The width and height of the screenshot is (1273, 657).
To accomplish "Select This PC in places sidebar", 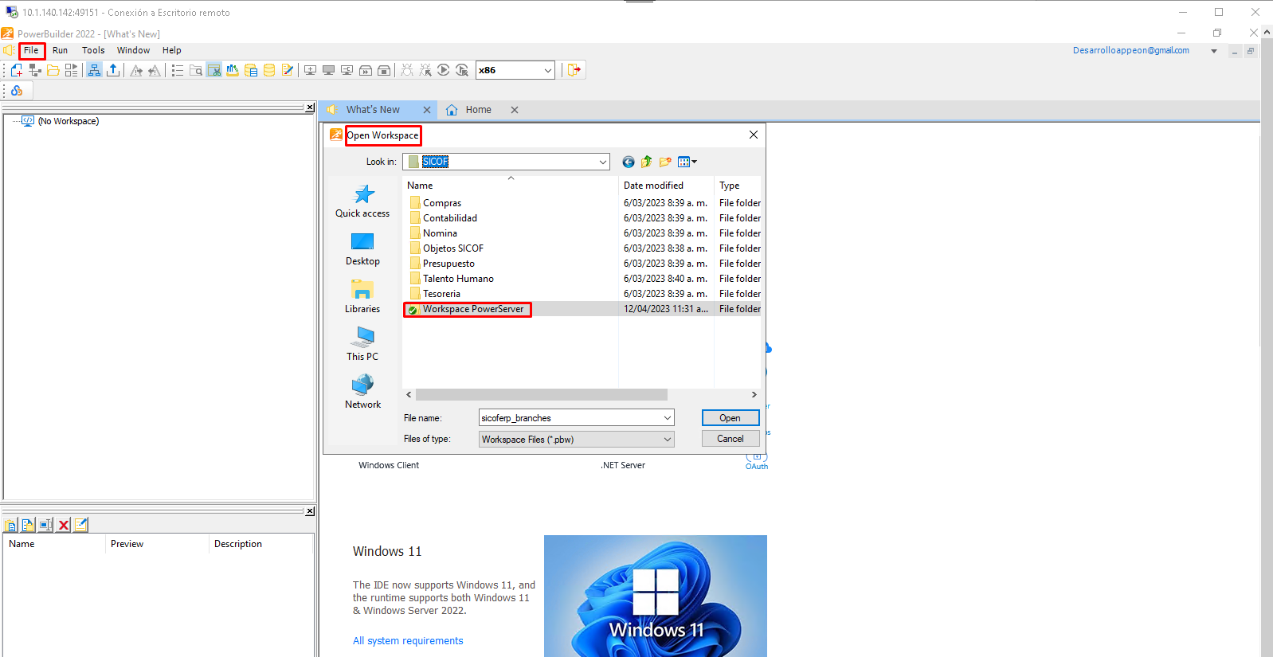I will 362,344.
